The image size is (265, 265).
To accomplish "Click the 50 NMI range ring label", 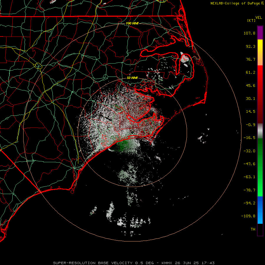I will pyautogui.click(x=132, y=78).
